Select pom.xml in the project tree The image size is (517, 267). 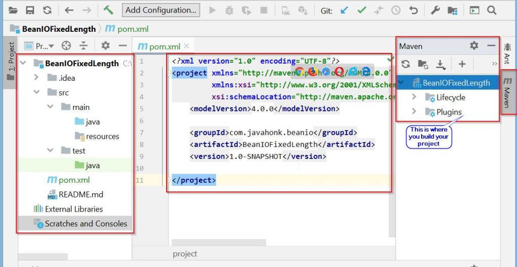pyautogui.click(x=68, y=180)
